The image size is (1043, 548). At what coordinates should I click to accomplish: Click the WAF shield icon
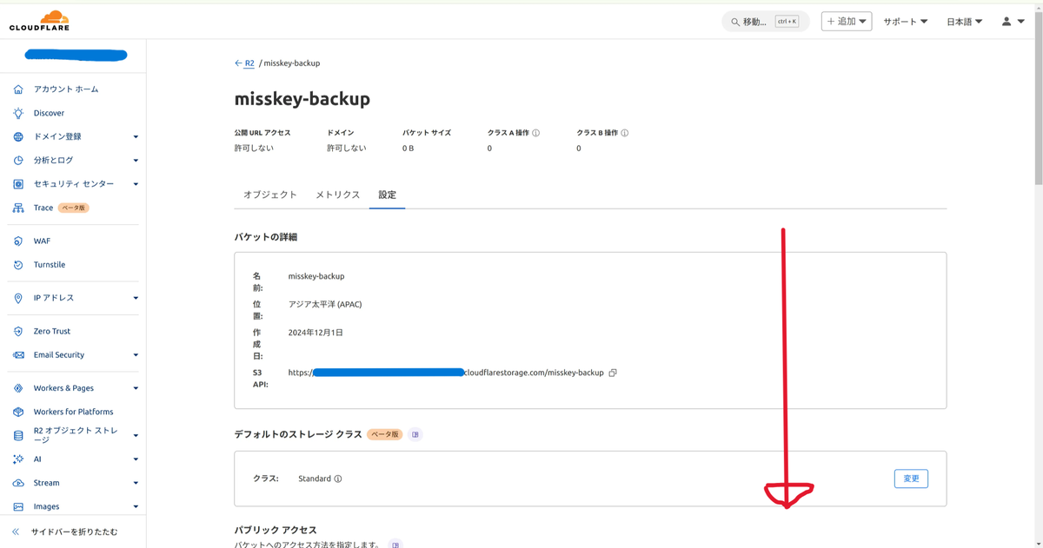click(x=18, y=241)
